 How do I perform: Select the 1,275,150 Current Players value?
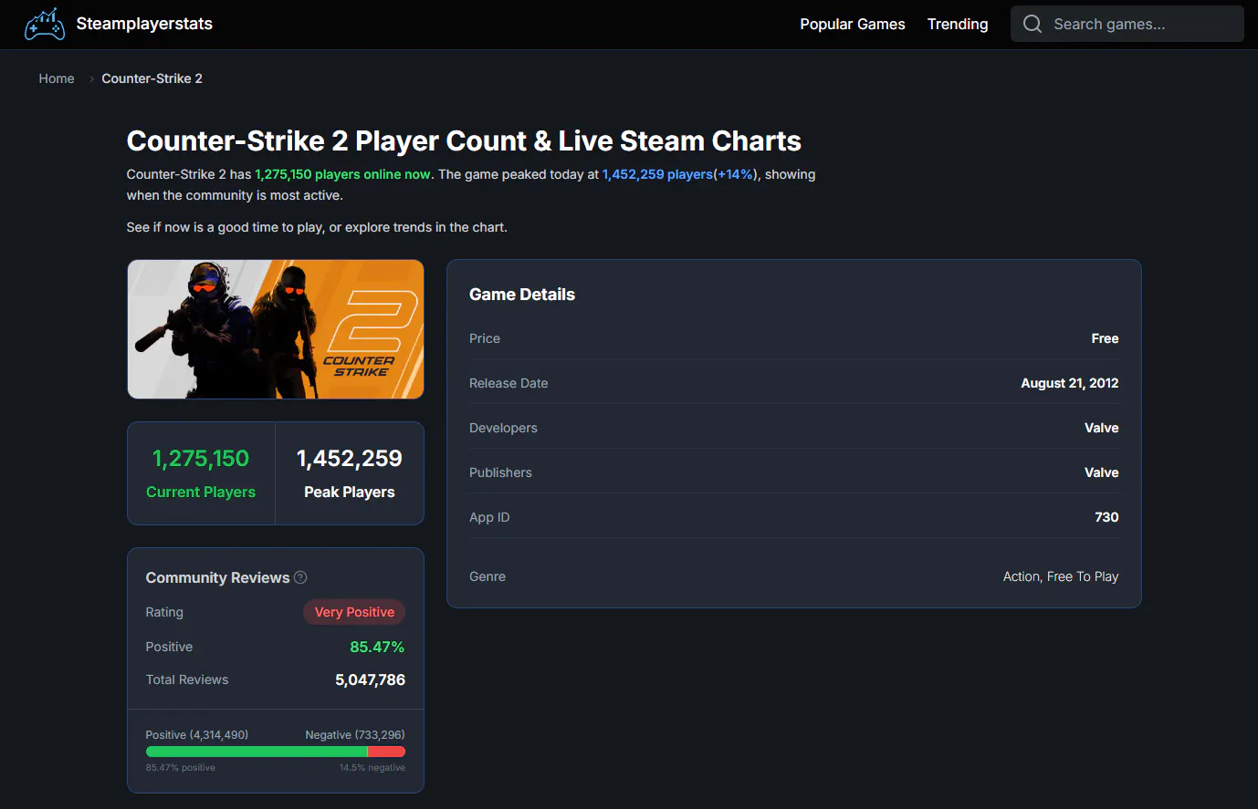coord(201,459)
